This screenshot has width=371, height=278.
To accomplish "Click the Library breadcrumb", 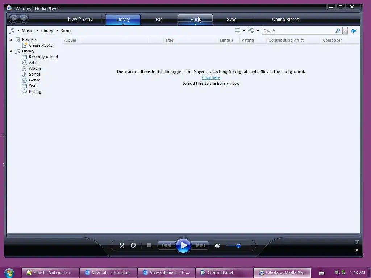I will (x=47, y=31).
